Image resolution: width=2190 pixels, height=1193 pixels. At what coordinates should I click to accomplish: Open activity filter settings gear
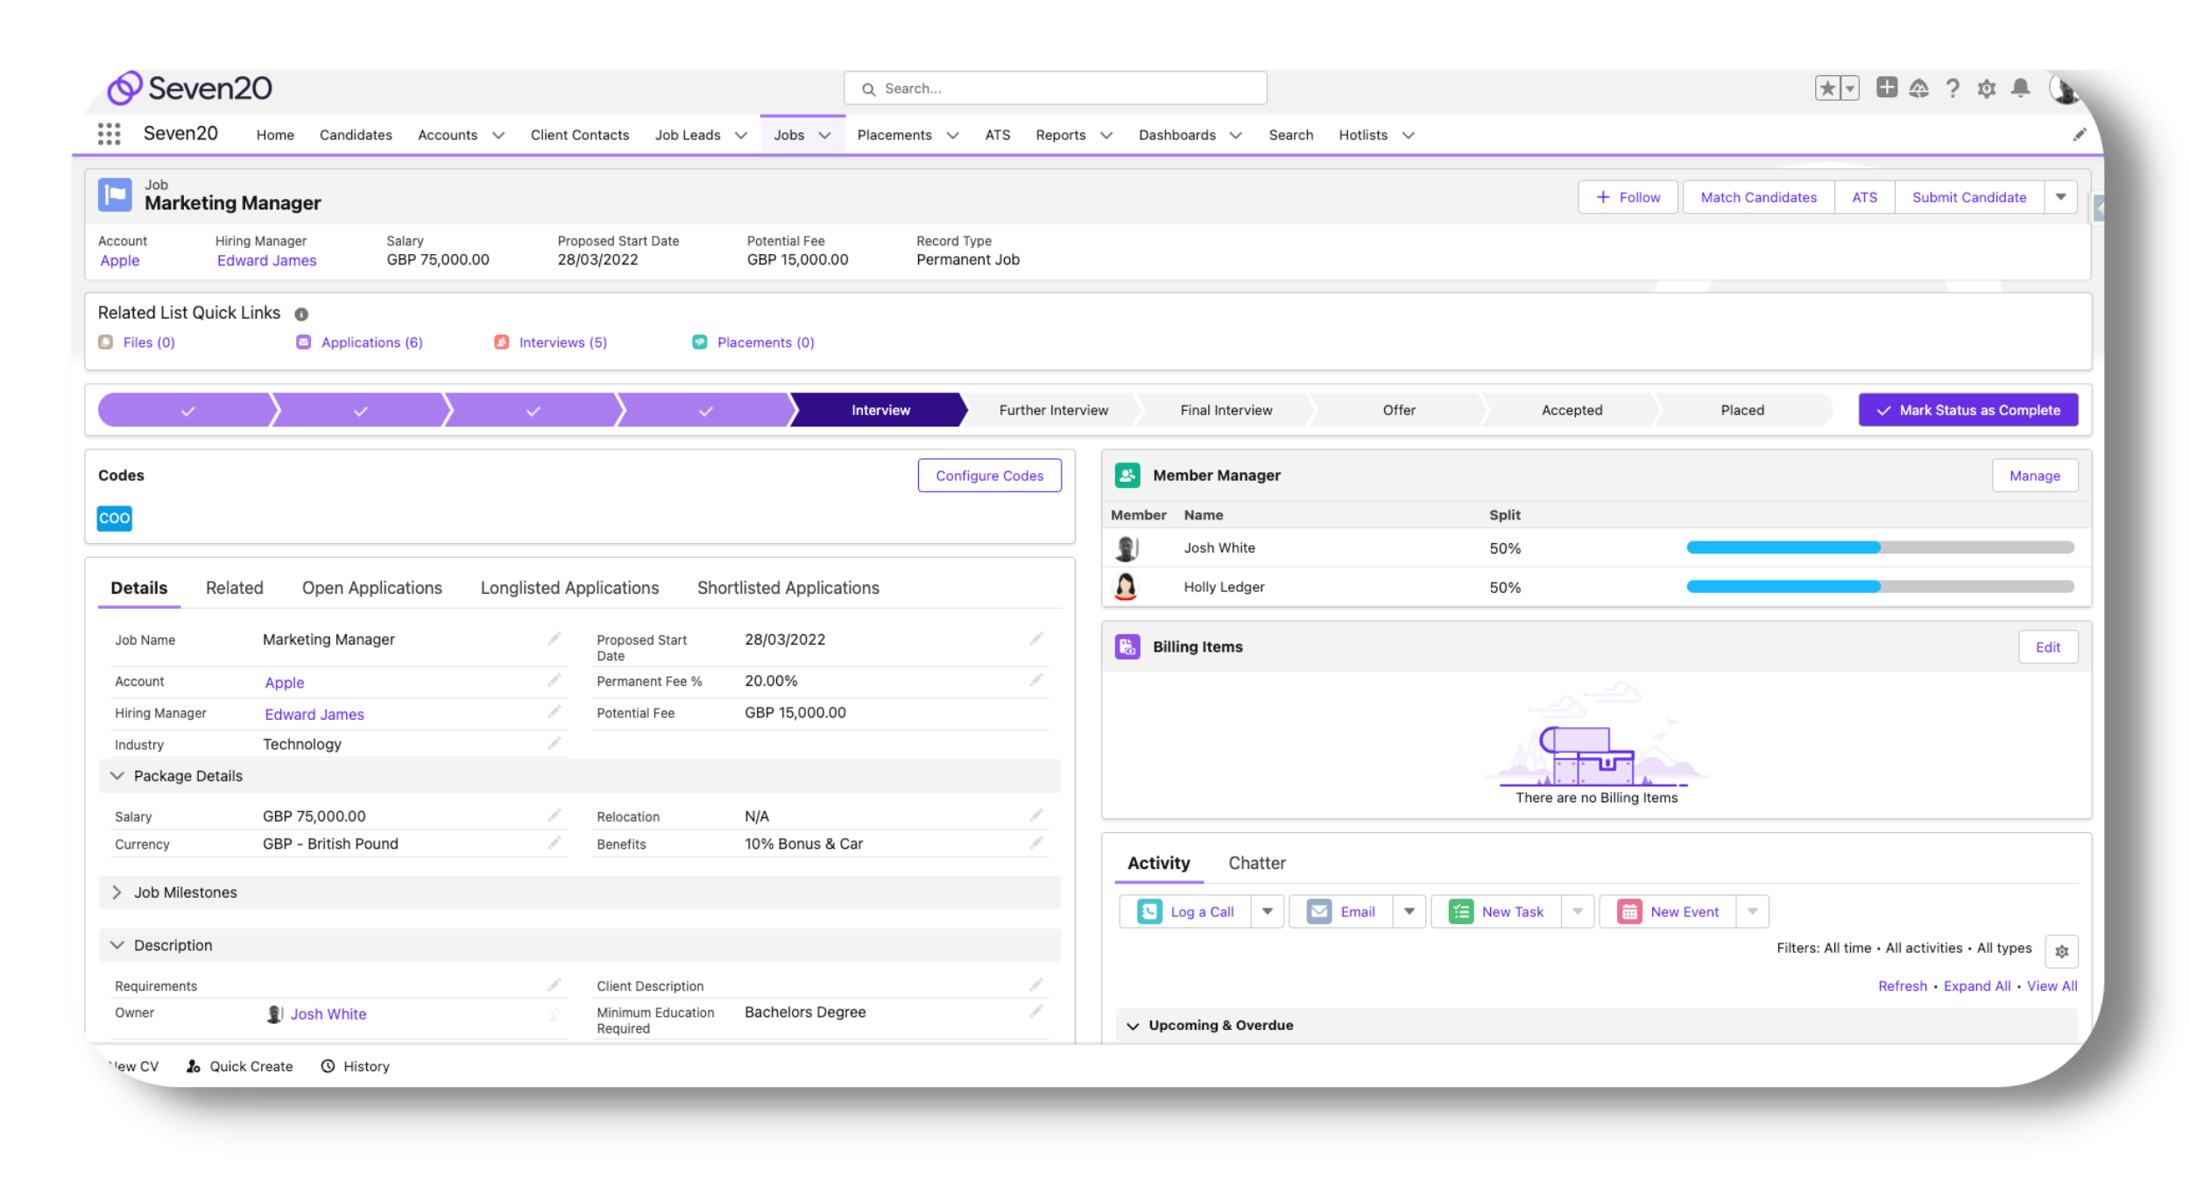2061,951
